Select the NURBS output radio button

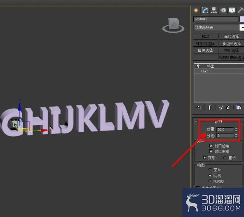point(210,181)
